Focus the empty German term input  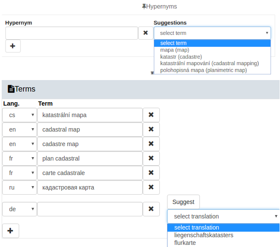89,209
